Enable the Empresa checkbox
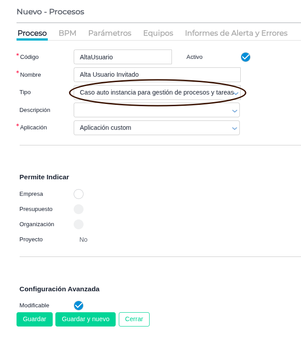Image resolution: width=301 pixels, height=339 pixels. pyautogui.click(x=79, y=194)
